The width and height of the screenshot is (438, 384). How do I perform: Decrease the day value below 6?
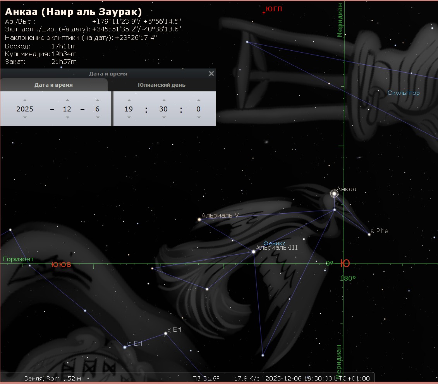tap(97, 118)
